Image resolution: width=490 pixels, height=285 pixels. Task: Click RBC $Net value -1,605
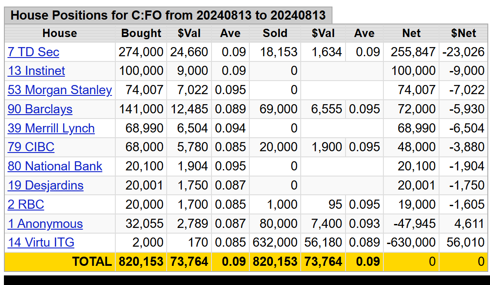467,204
